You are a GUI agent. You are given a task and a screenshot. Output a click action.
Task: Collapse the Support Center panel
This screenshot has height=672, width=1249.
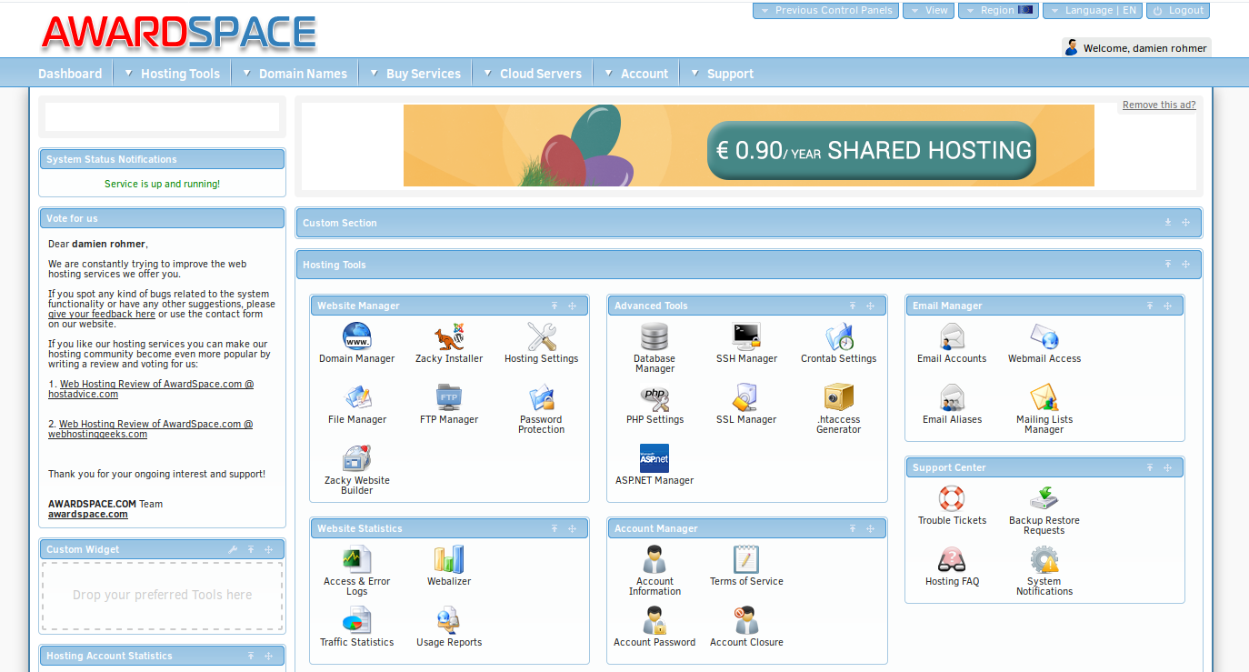tap(1150, 467)
